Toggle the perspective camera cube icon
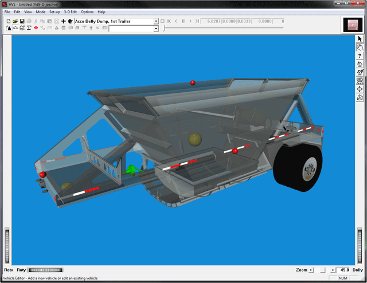This screenshot has width=367, height=283. pyautogui.click(x=360, y=97)
